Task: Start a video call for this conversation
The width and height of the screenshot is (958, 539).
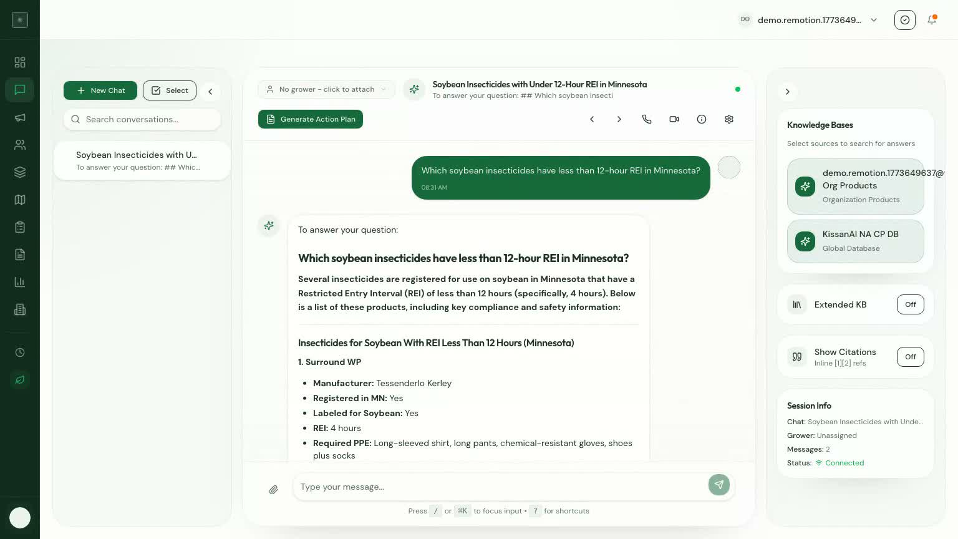Action: tap(674, 119)
